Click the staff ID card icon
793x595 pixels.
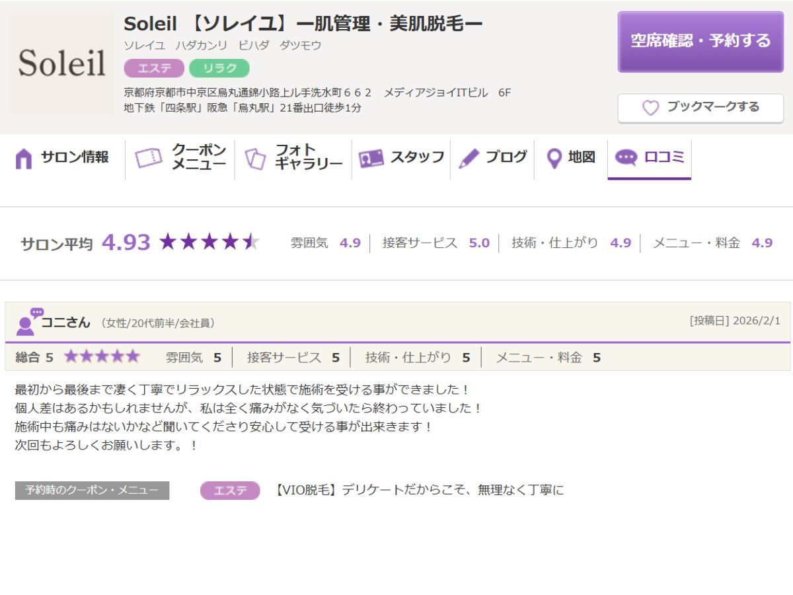371,159
